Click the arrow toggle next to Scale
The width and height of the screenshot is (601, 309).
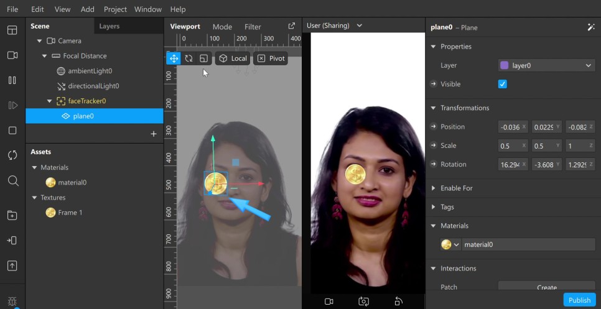tap(434, 145)
